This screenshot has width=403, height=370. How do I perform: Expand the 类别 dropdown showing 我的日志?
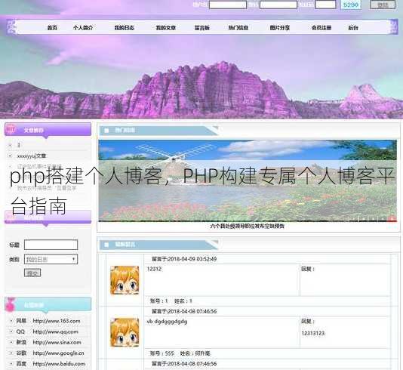(x=51, y=259)
